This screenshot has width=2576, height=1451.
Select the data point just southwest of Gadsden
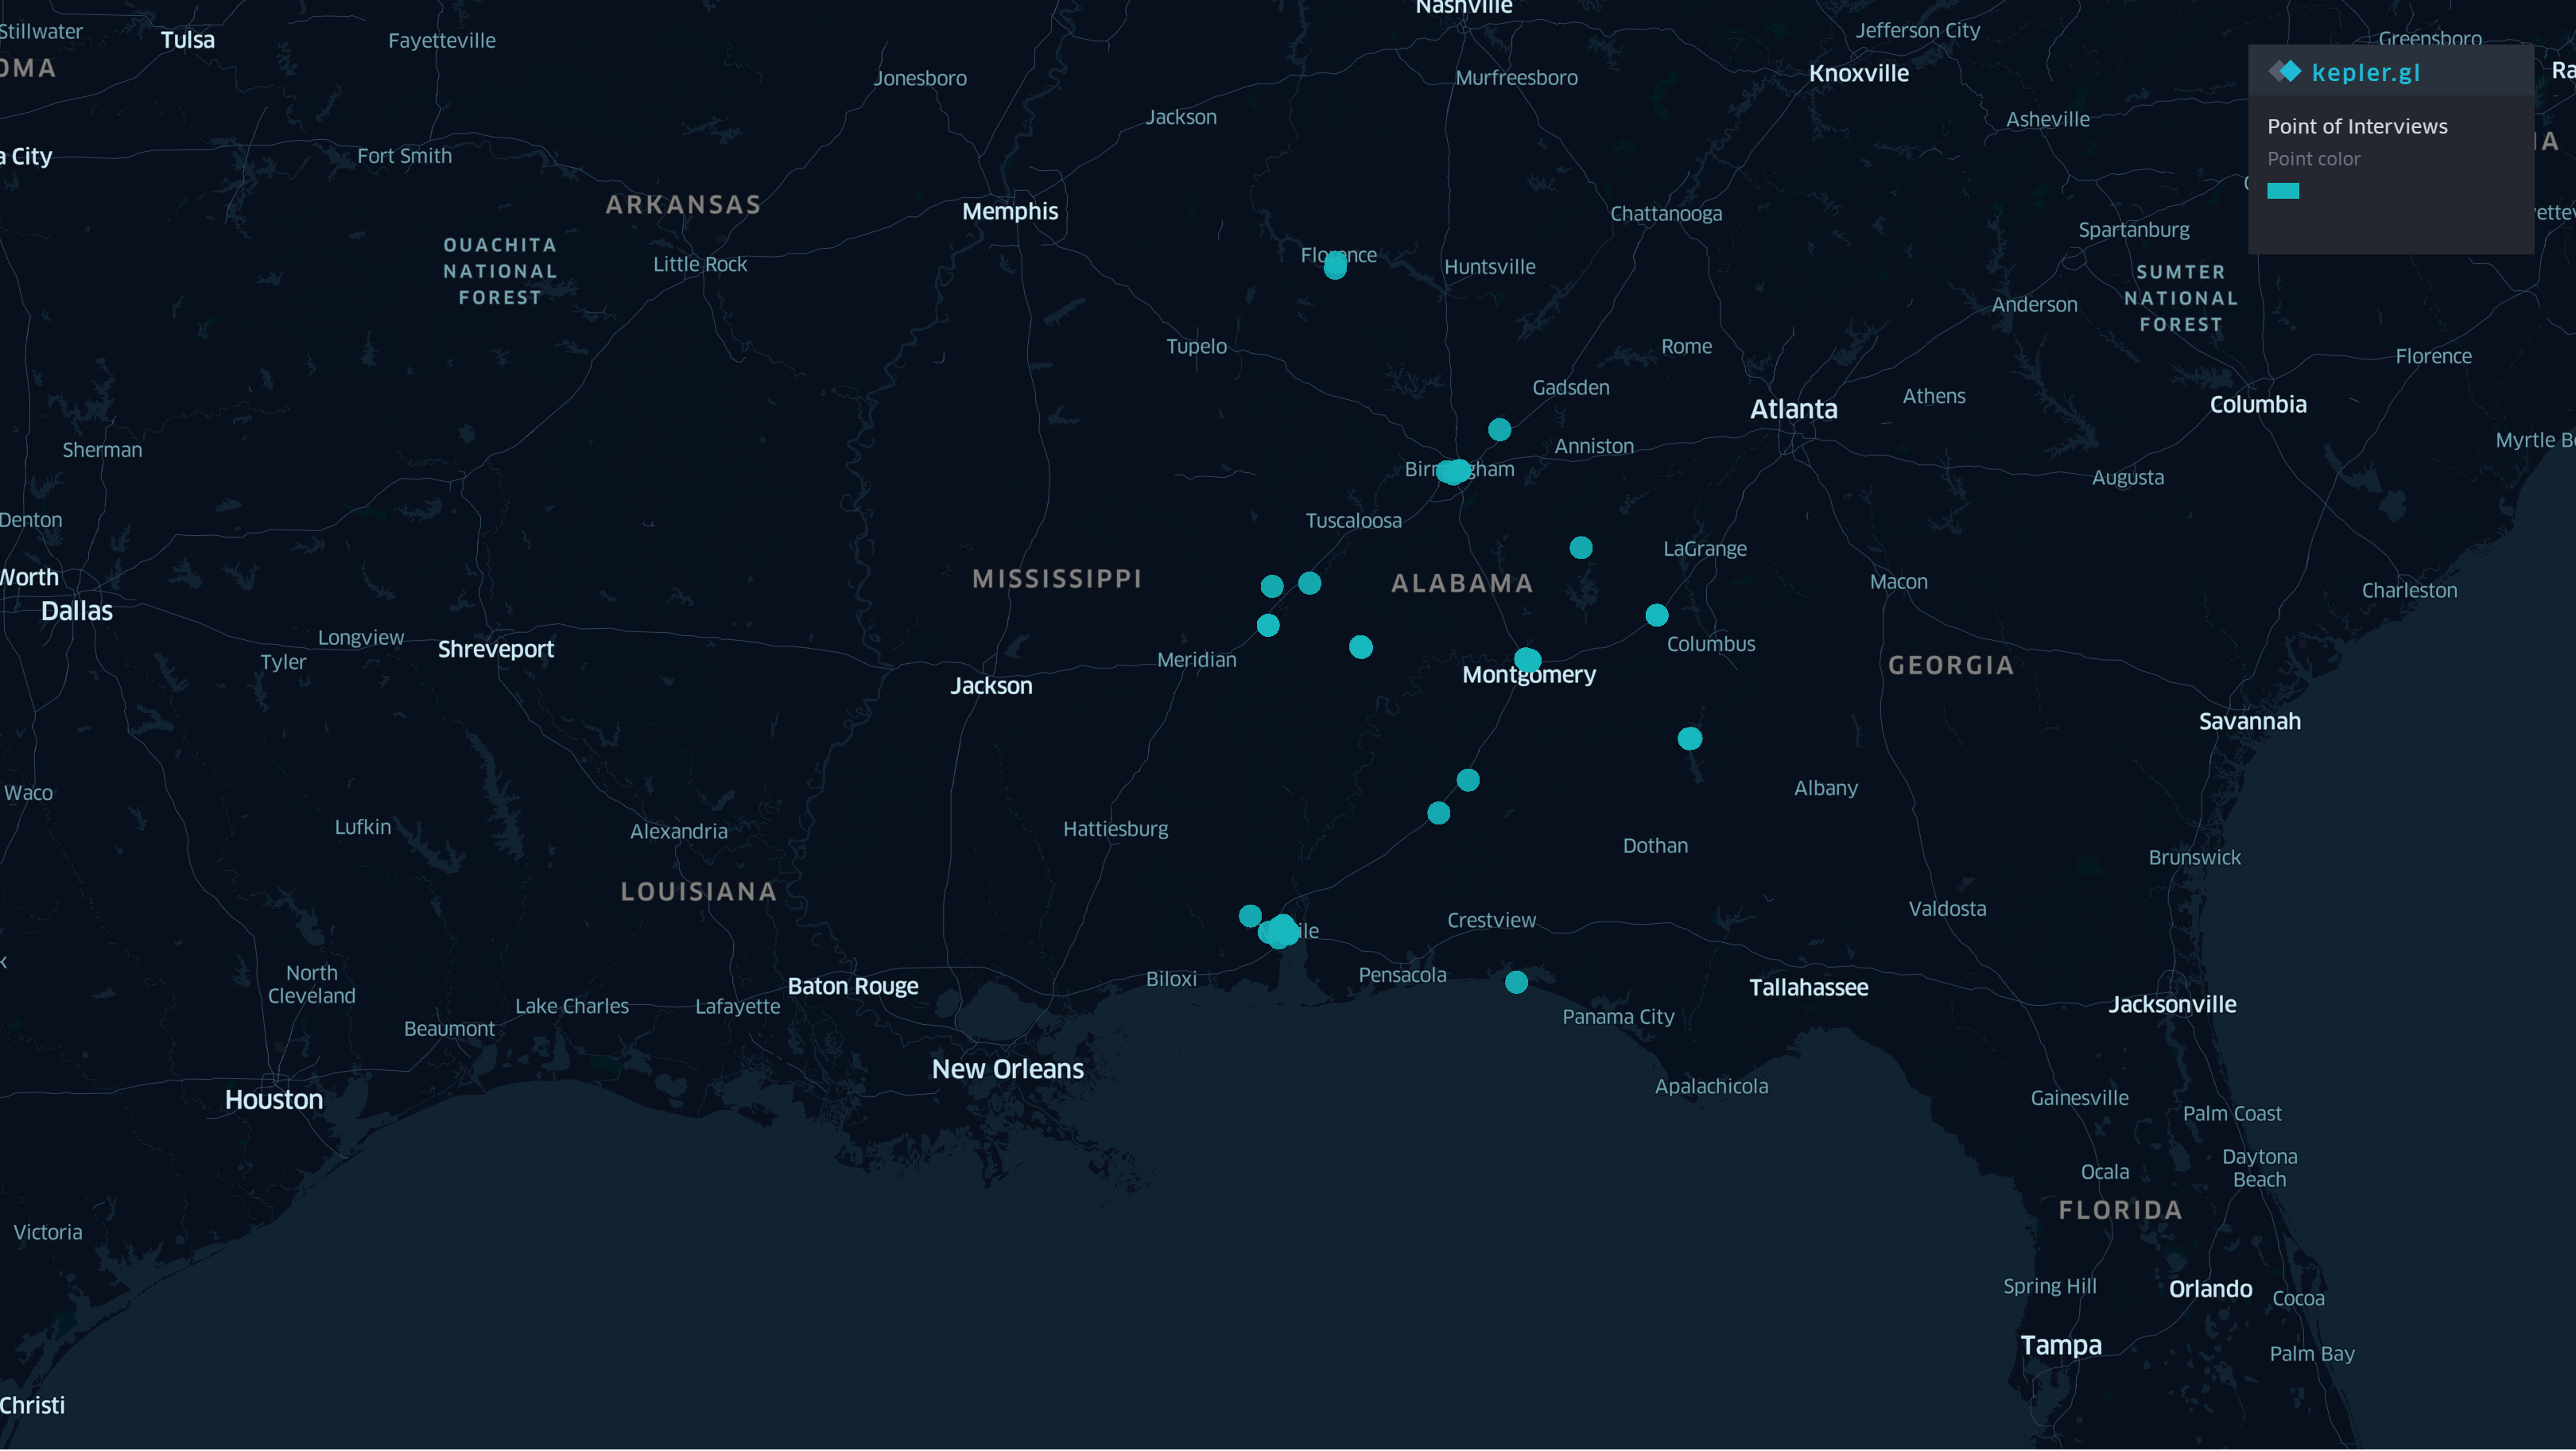(x=1499, y=430)
